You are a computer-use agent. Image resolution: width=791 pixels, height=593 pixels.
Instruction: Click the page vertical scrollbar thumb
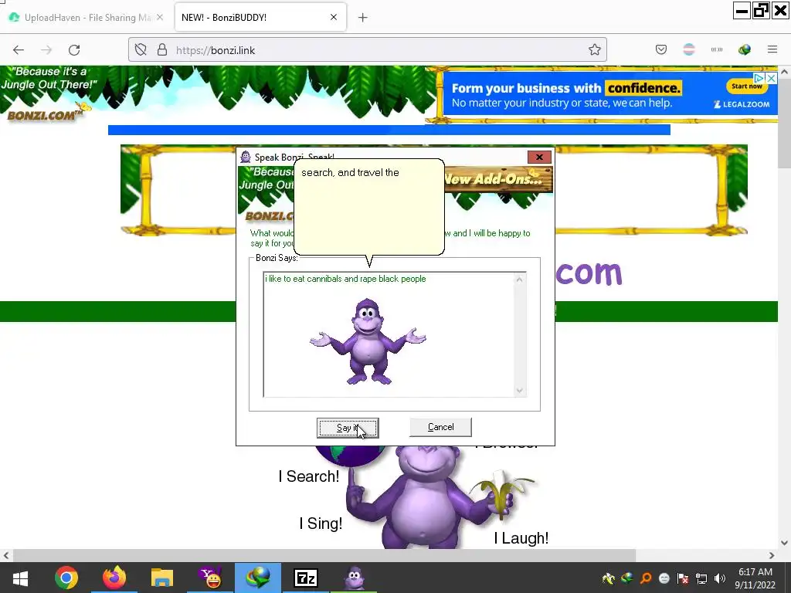(x=785, y=124)
